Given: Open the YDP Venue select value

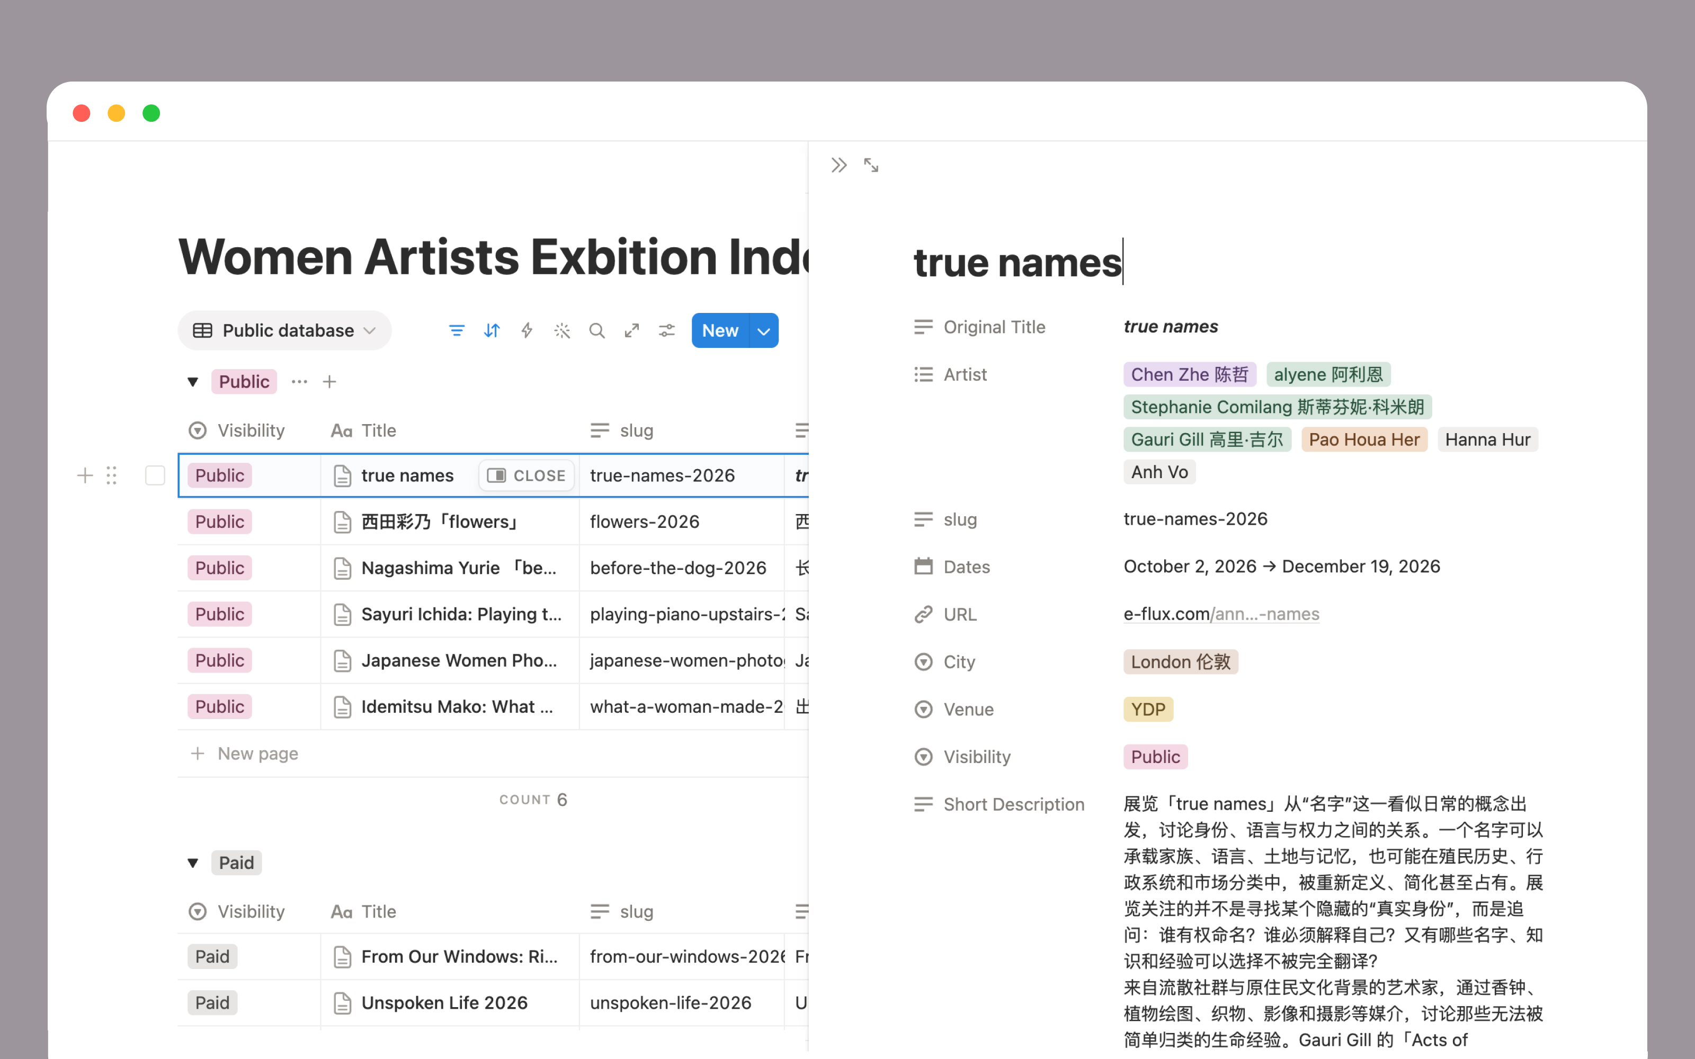Looking at the screenshot, I should (x=1148, y=710).
